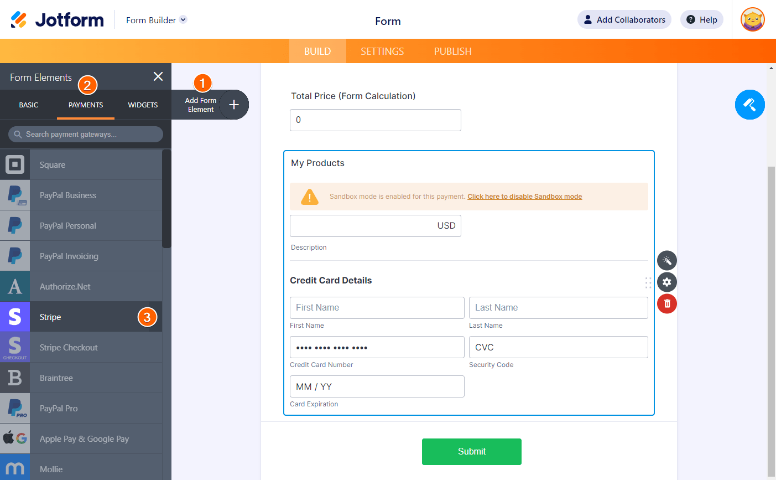Open Form Designer paint roller button
This screenshot has width=776, height=480.
click(749, 105)
